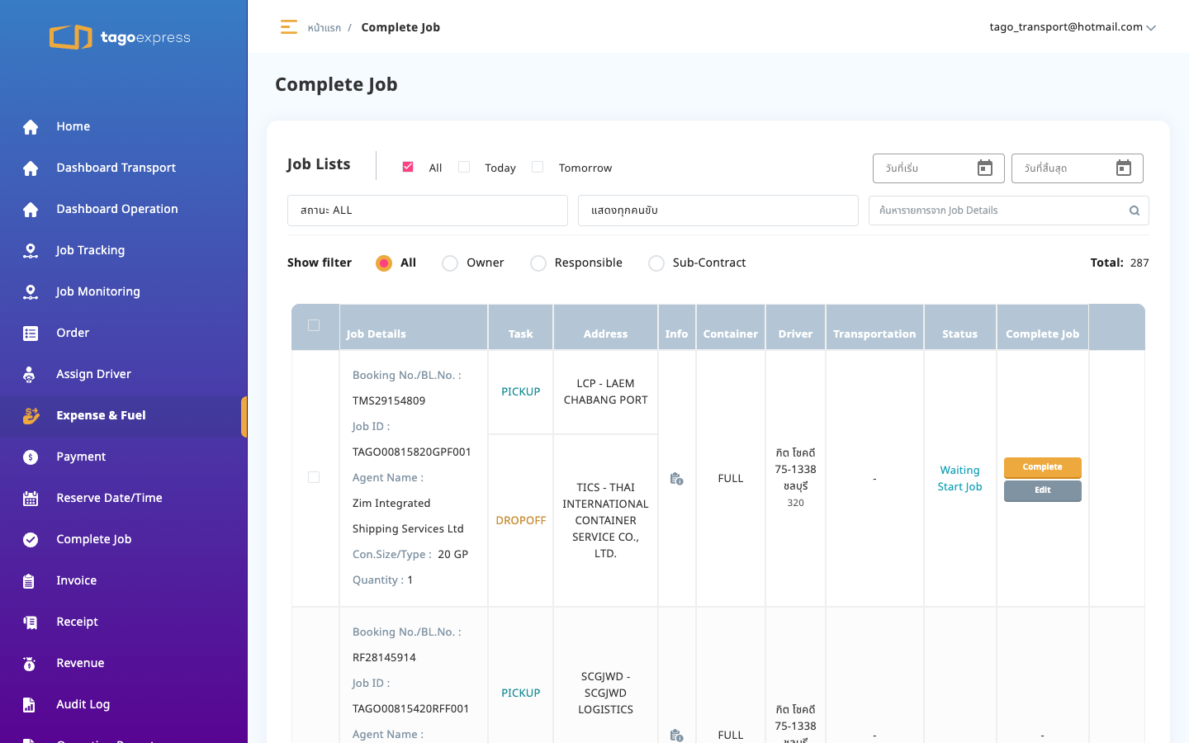Click the search magnifier icon
The image size is (1189, 743).
coord(1135,211)
